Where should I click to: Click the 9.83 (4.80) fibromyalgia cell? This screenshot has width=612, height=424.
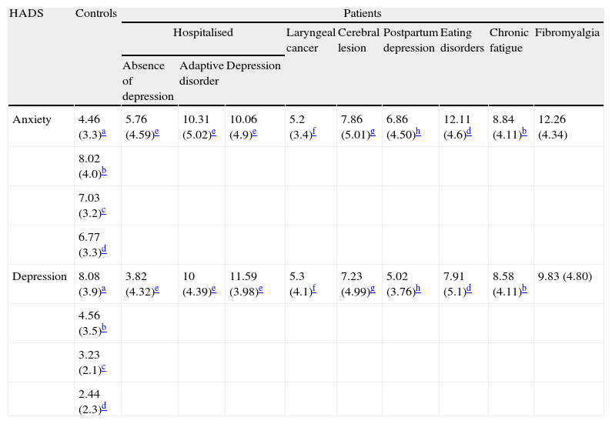565,276
